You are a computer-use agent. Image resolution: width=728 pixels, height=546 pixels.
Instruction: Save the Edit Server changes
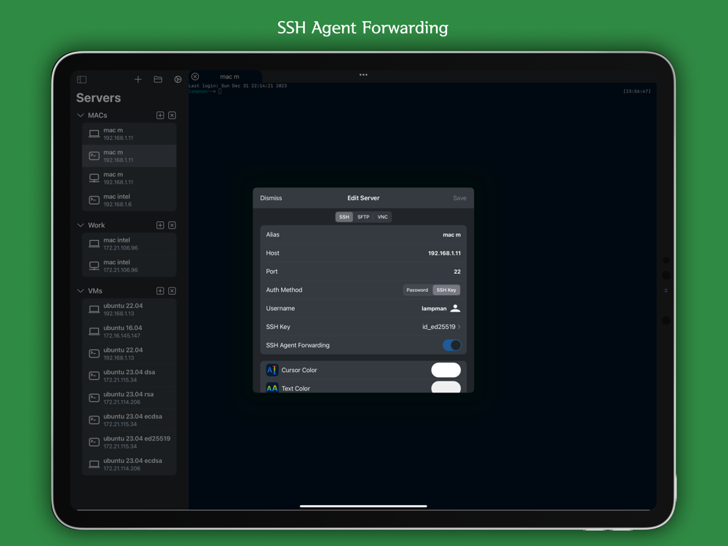pyautogui.click(x=459, y=198)
